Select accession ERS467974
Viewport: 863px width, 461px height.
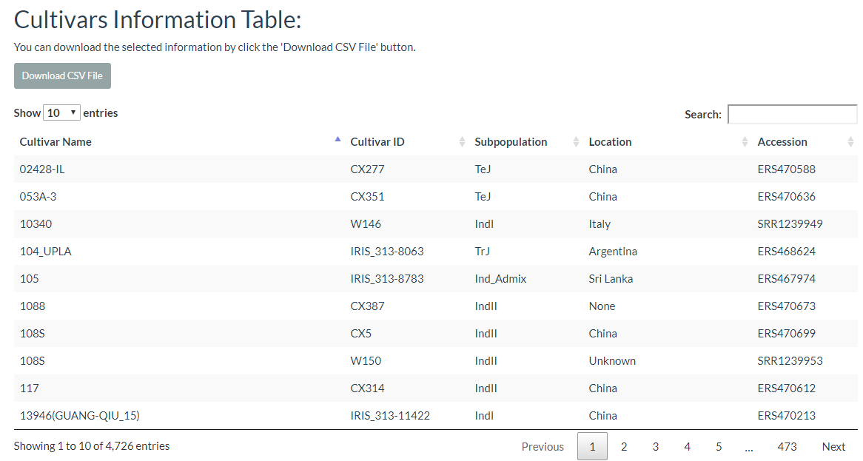coord(786,279)
